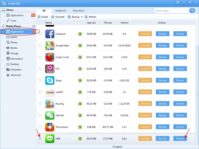This screenshot has width=199, height=149.
Task: Open Photos in the sidebar
Action: point(14,42)
